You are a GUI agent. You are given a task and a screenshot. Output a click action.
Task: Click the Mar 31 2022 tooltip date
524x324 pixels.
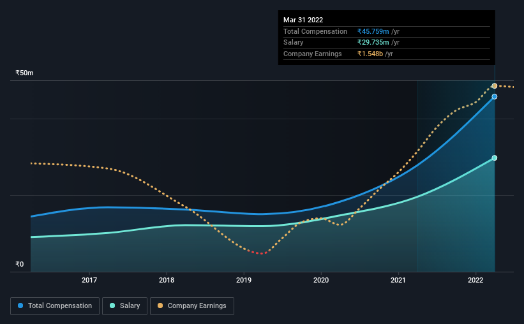tap(303, 20)
